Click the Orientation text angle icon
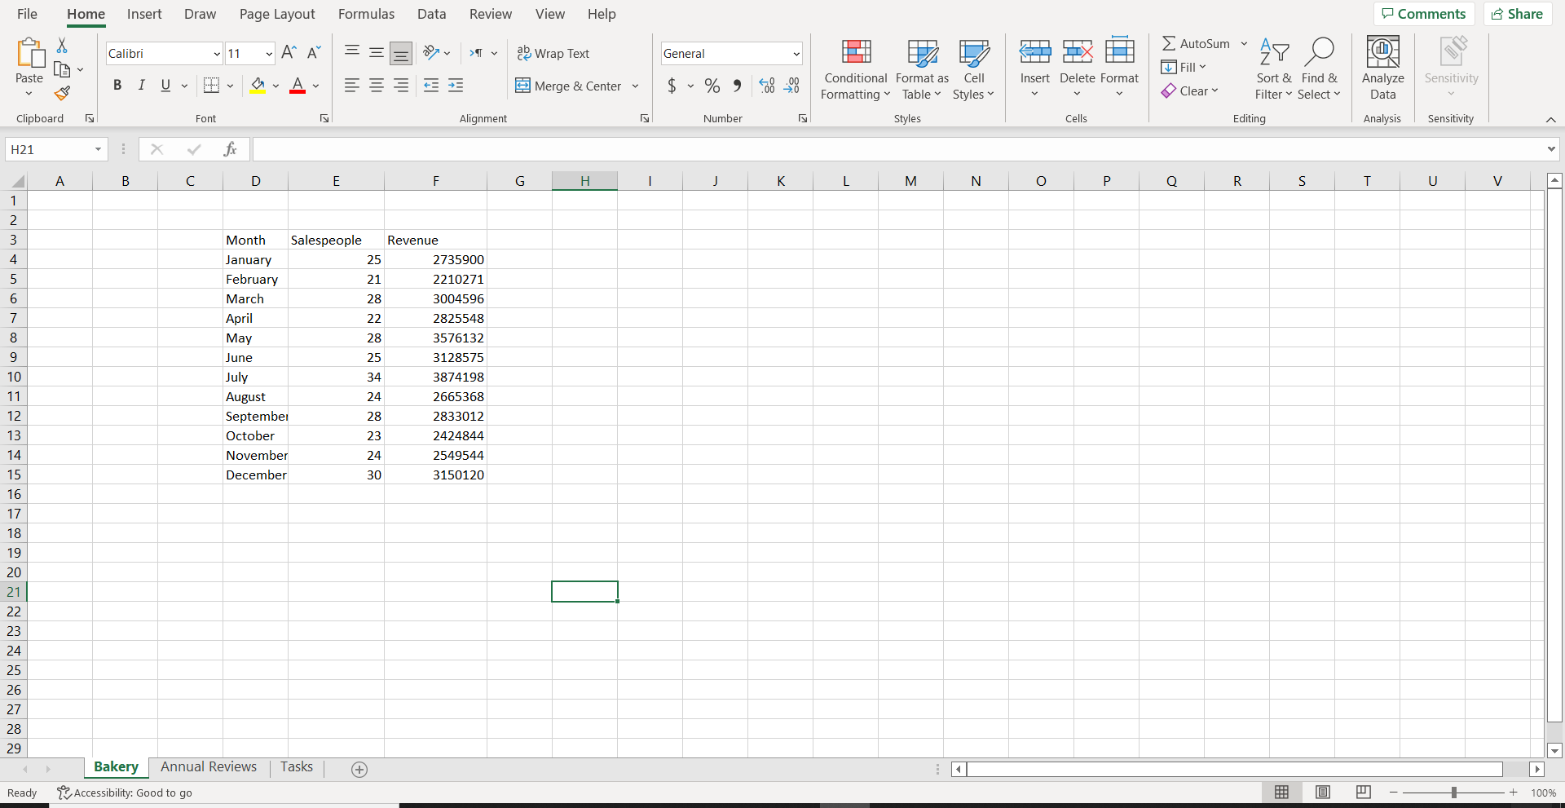This screenshot has width=1565, height=808. 431,53
